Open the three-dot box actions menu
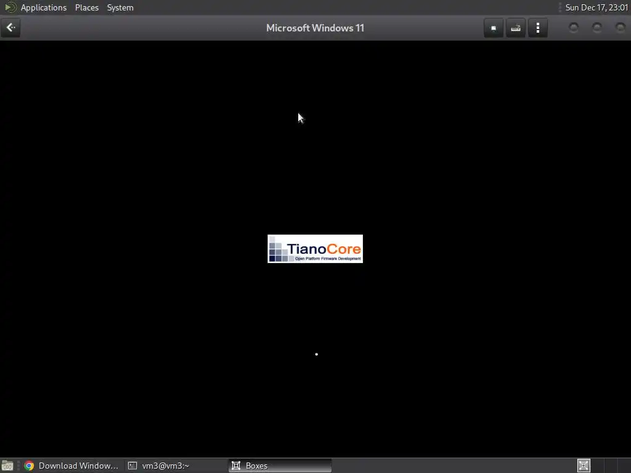The image size is (631, 473). click(x=537, y=28)
